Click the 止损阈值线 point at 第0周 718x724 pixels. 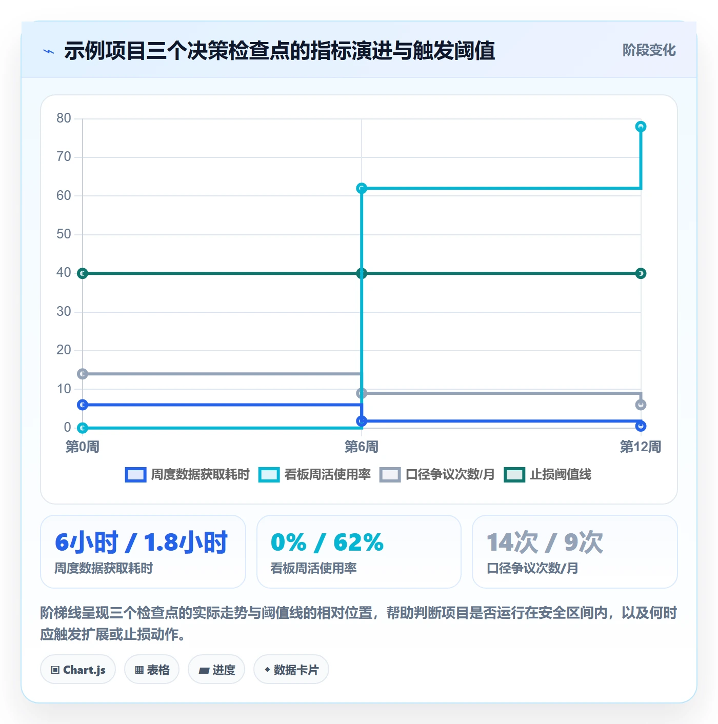(x=83, y=273)
